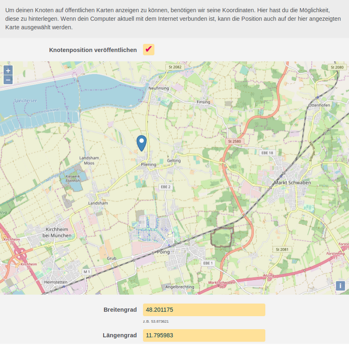Uncheck Knotenposition veröffentlichen checkbox

point(149,49)
